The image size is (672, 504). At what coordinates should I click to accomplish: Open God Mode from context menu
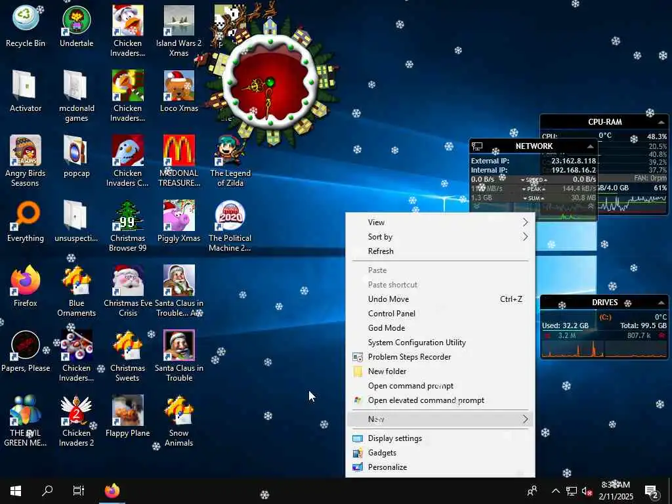[440, 328]
